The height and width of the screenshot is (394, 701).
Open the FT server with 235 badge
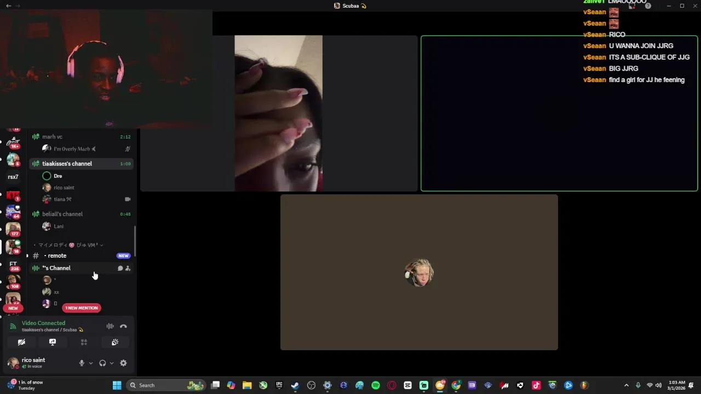pos(13,265)
